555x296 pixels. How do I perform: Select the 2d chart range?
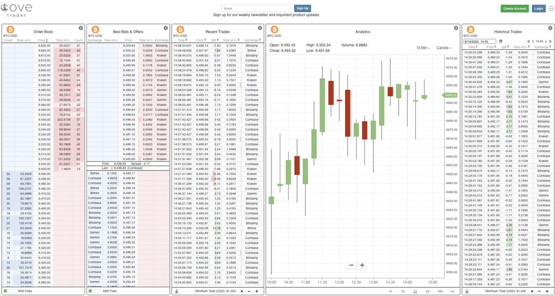tap(415, 291)
